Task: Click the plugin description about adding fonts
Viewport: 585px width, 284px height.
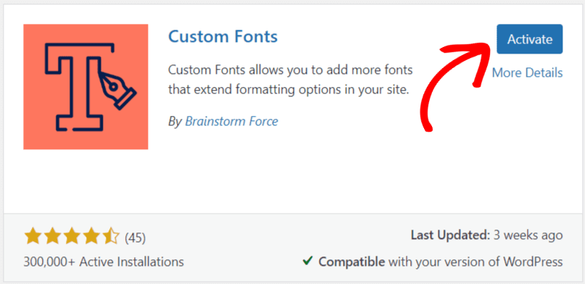Action: tap(290, 80)
